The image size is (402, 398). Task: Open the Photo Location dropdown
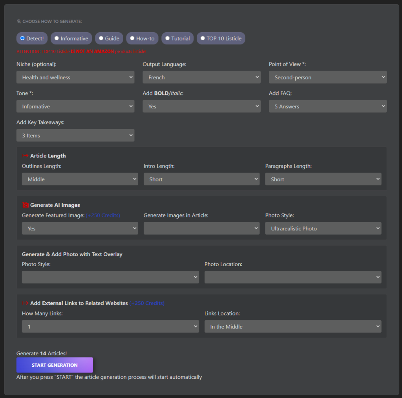(x=293, y=277)
